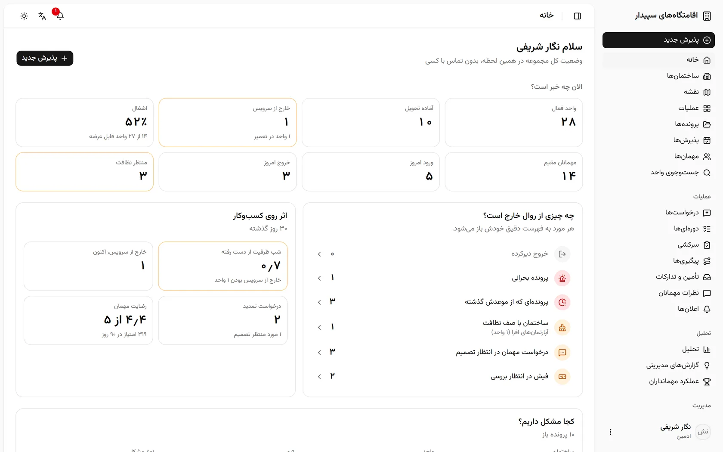The width and height of the screenshot is (723, 452).
Task: Click the inbox icon next to تأمین و تدارکات
Action: pos(707,277)
